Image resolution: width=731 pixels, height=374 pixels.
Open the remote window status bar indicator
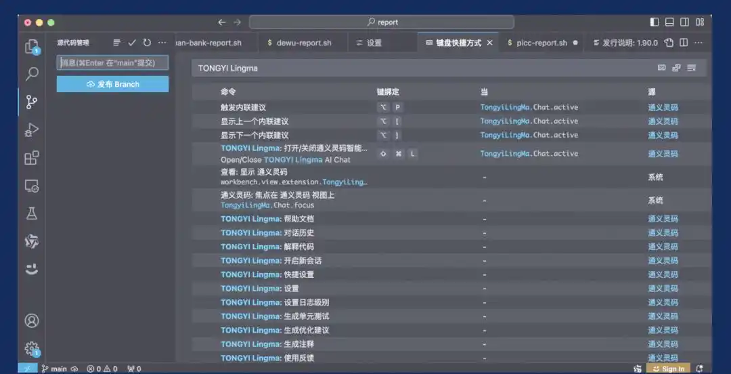click(27, 369)
